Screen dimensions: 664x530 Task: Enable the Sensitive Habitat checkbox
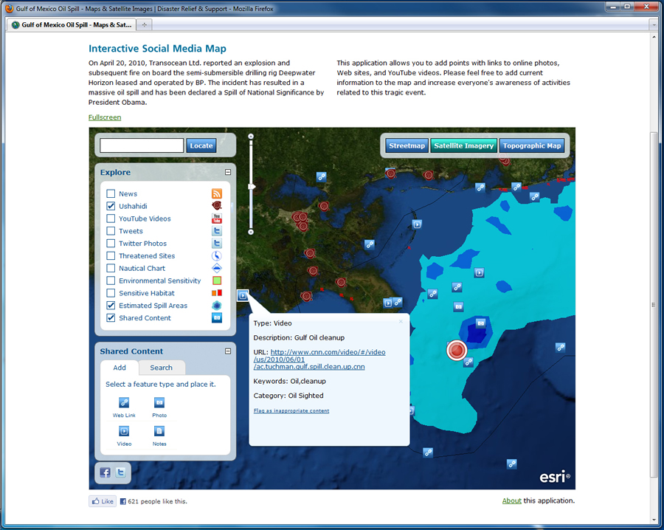111,293
